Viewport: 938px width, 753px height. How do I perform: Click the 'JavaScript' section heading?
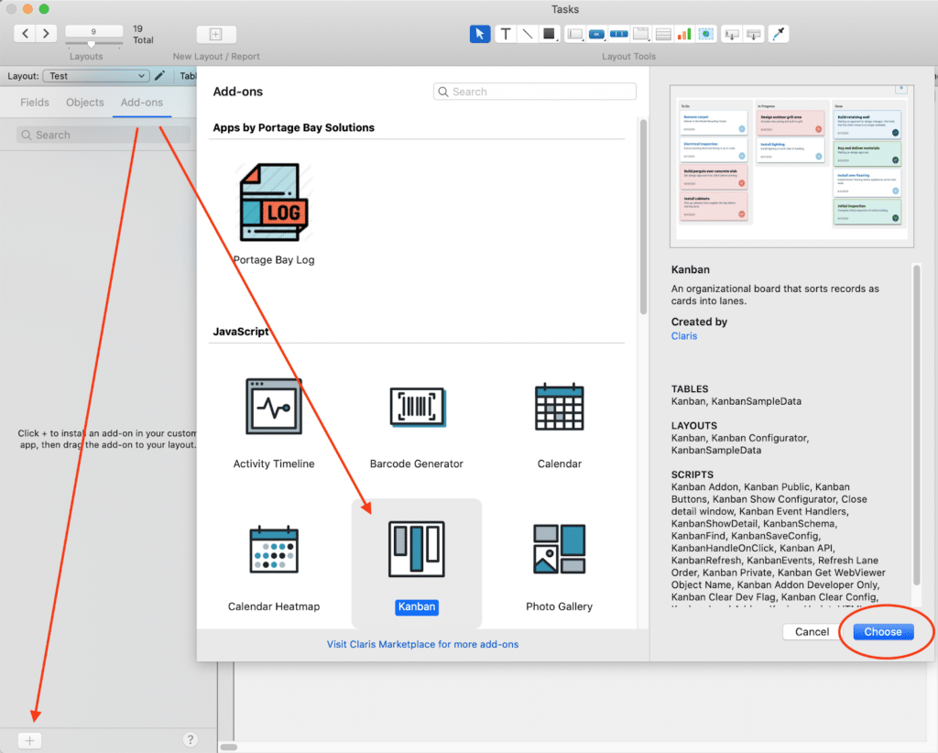(x=241, y=332)
